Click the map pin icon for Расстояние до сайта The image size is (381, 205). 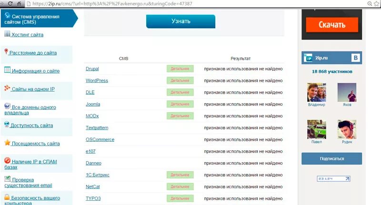pyautogui.click(x=6, y=51)
